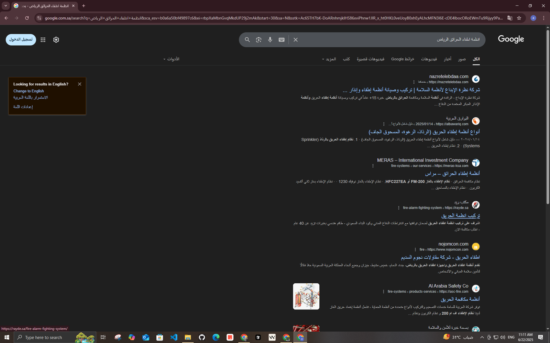Open the اطفاء الحريق نجوم السديم result
This screenshot has width=550, height=343.
pos(440,257)
